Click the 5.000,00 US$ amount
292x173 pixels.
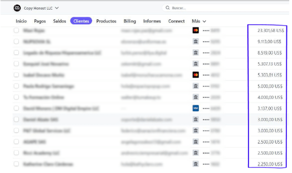coord(270,86)
